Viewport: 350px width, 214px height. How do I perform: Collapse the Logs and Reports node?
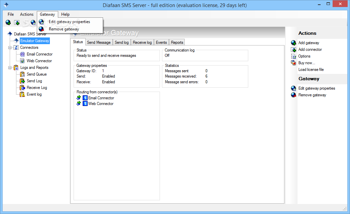[x=10, y=68]
